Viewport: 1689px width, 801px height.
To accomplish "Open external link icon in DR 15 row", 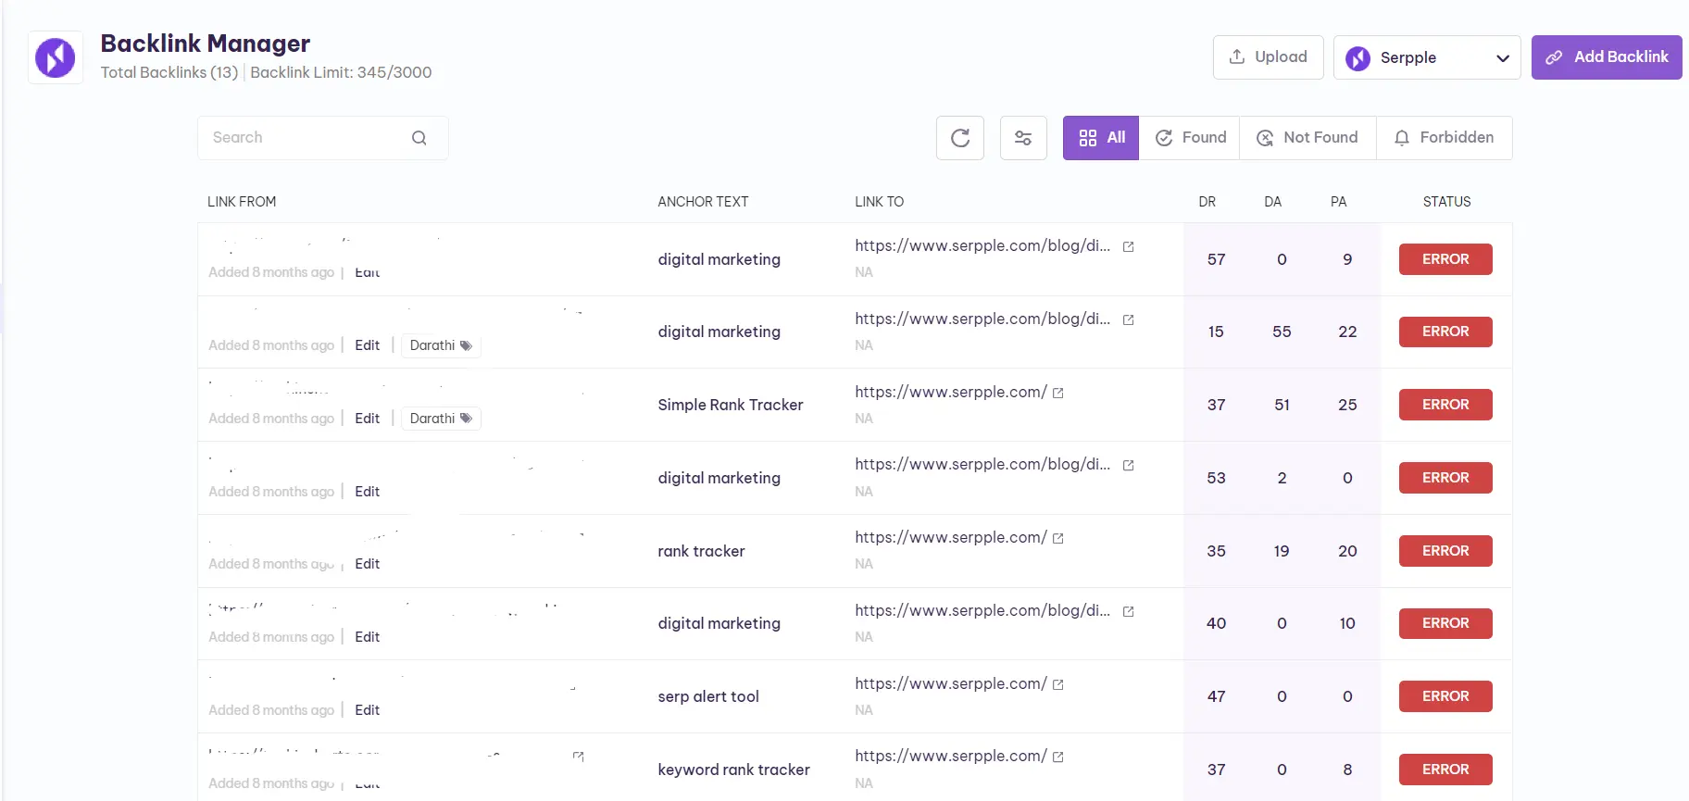I will click(x=1129, y=320).
